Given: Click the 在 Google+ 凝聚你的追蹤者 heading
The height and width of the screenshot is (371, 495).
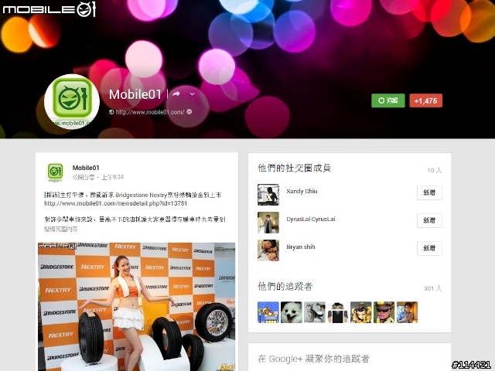Looking at the screenshot, I should tap(313, 359).
